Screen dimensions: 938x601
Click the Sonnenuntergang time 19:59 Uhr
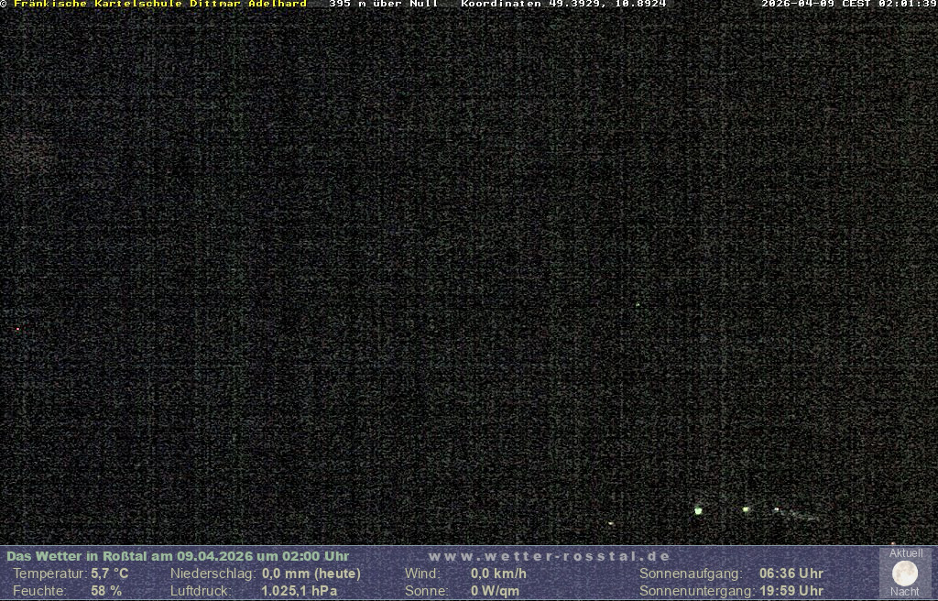point(791,591)
